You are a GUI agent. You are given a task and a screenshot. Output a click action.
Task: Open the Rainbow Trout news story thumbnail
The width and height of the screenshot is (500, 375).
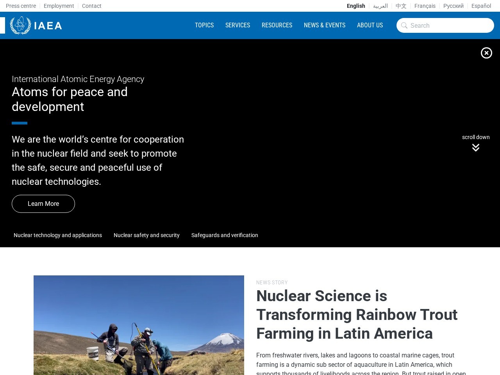139,325
